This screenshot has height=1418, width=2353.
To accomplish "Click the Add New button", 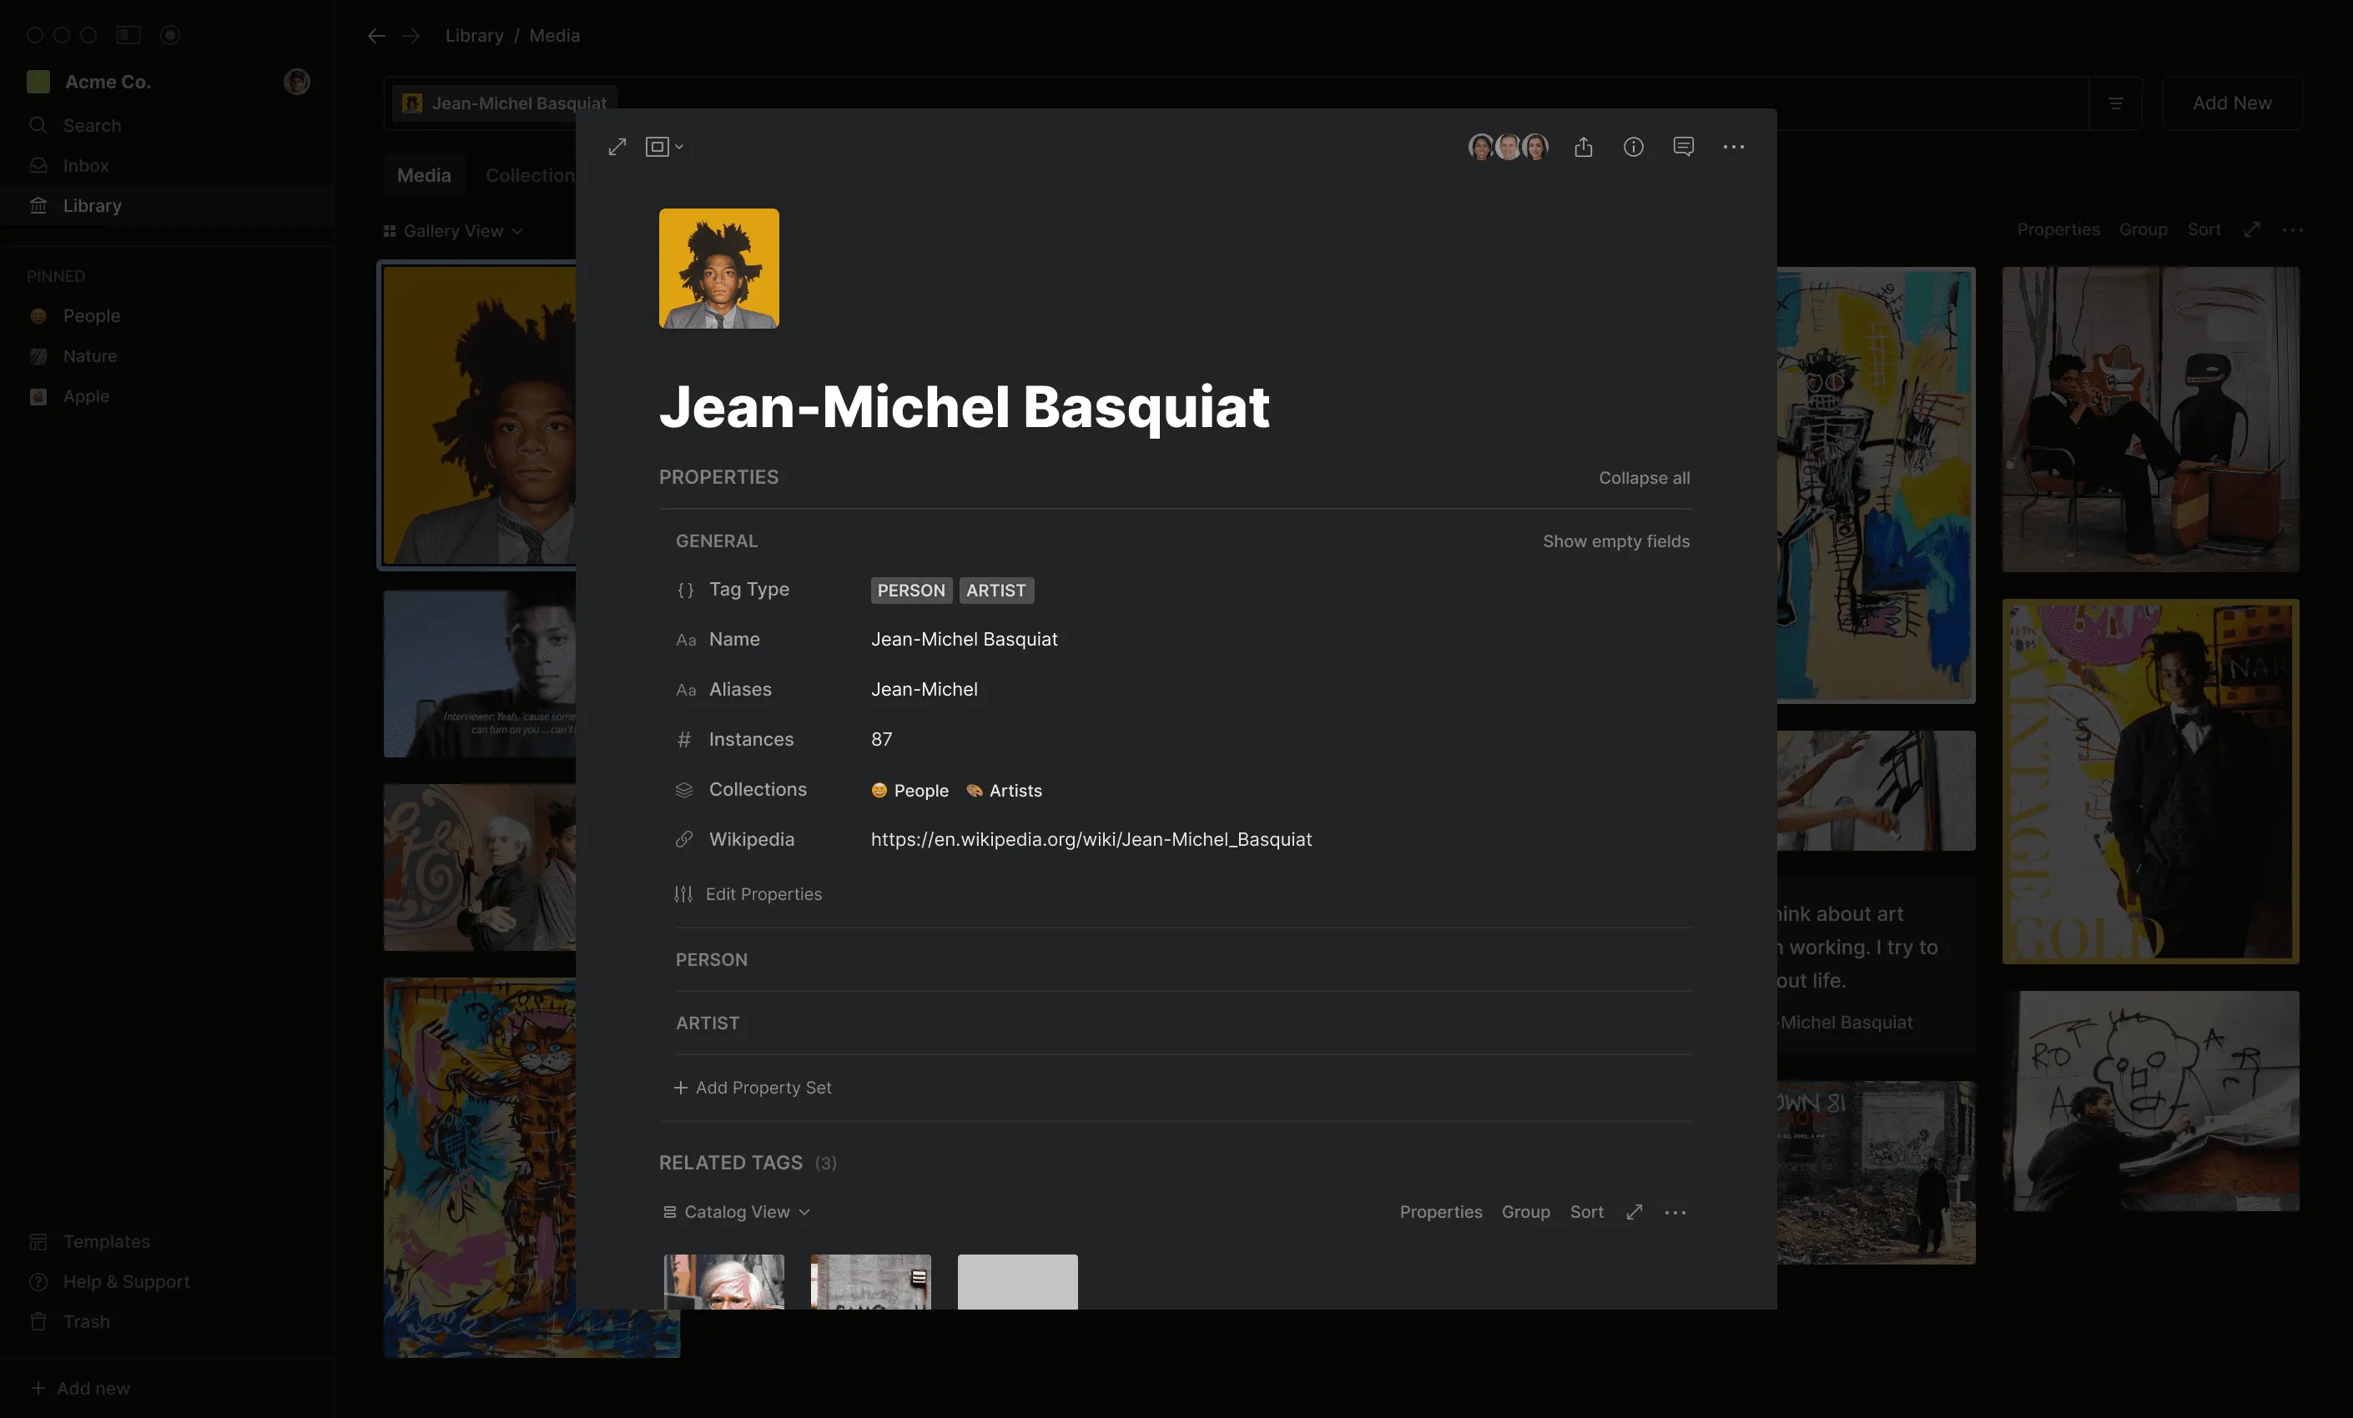I will (x=2232, y=103).
